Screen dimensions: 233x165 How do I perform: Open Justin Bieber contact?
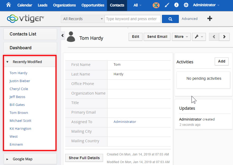pos(20,81)
